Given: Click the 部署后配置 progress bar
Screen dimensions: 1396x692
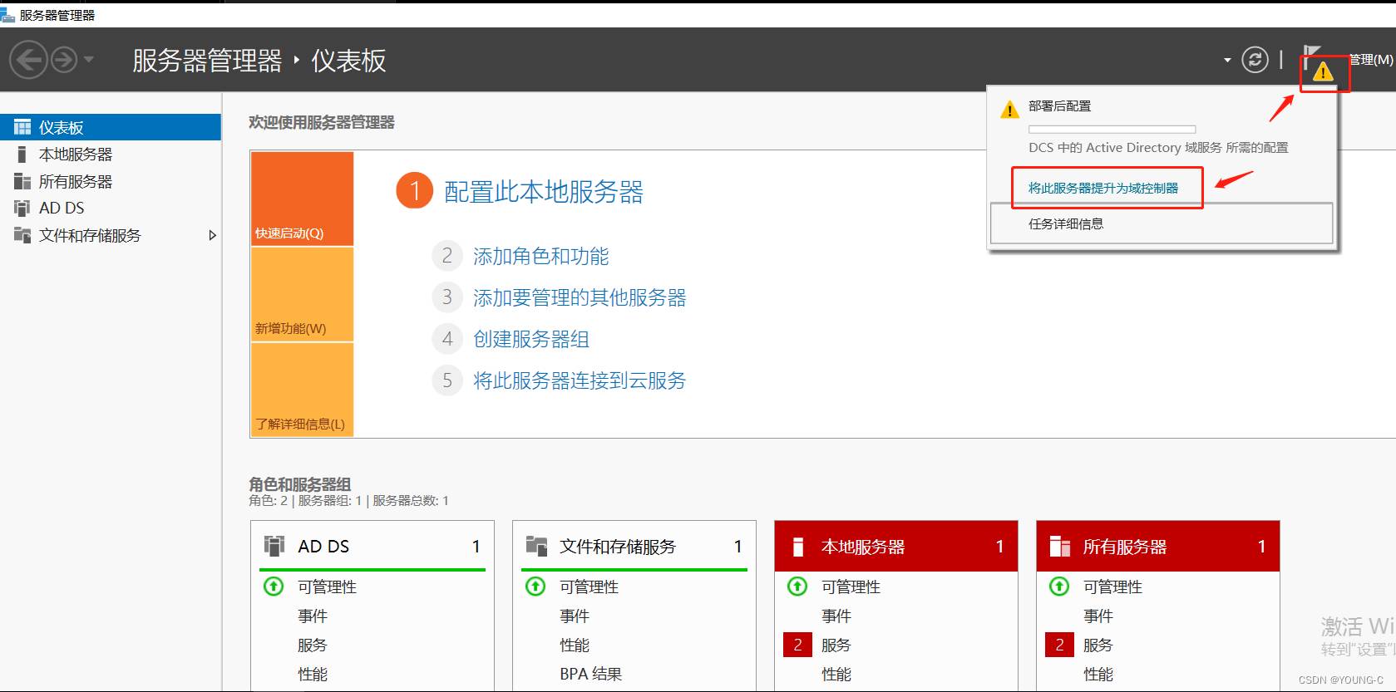Looking at the screenshot, I should pos(1112,130).
